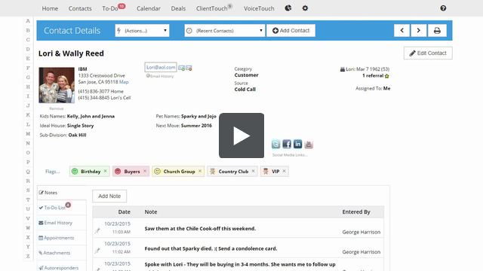
Task: Open the Calendar menu
Action: point(149,8)
